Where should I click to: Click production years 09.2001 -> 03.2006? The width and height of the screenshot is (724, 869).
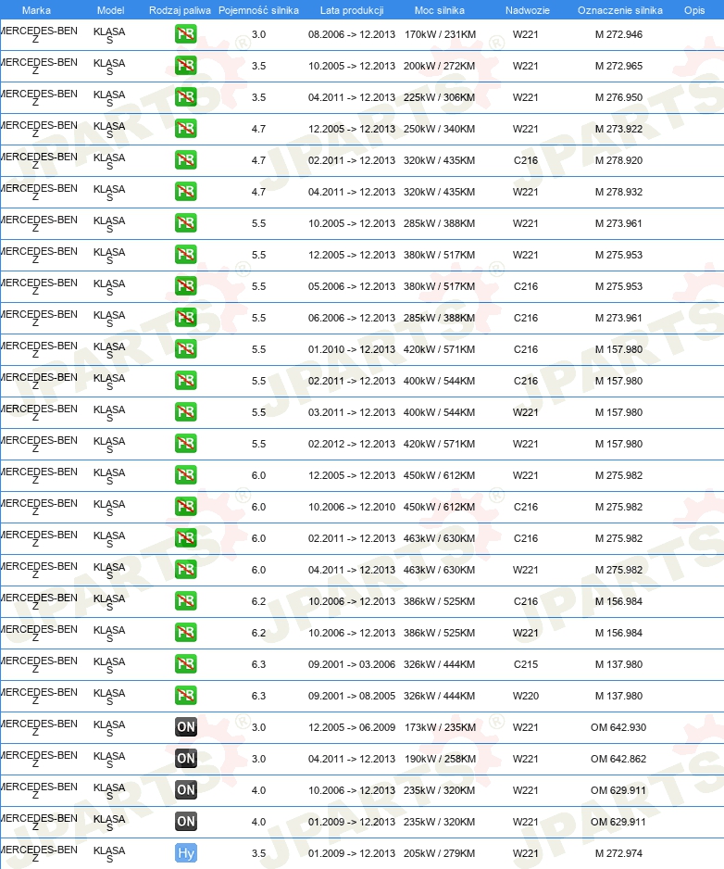[x=352, y=664]
